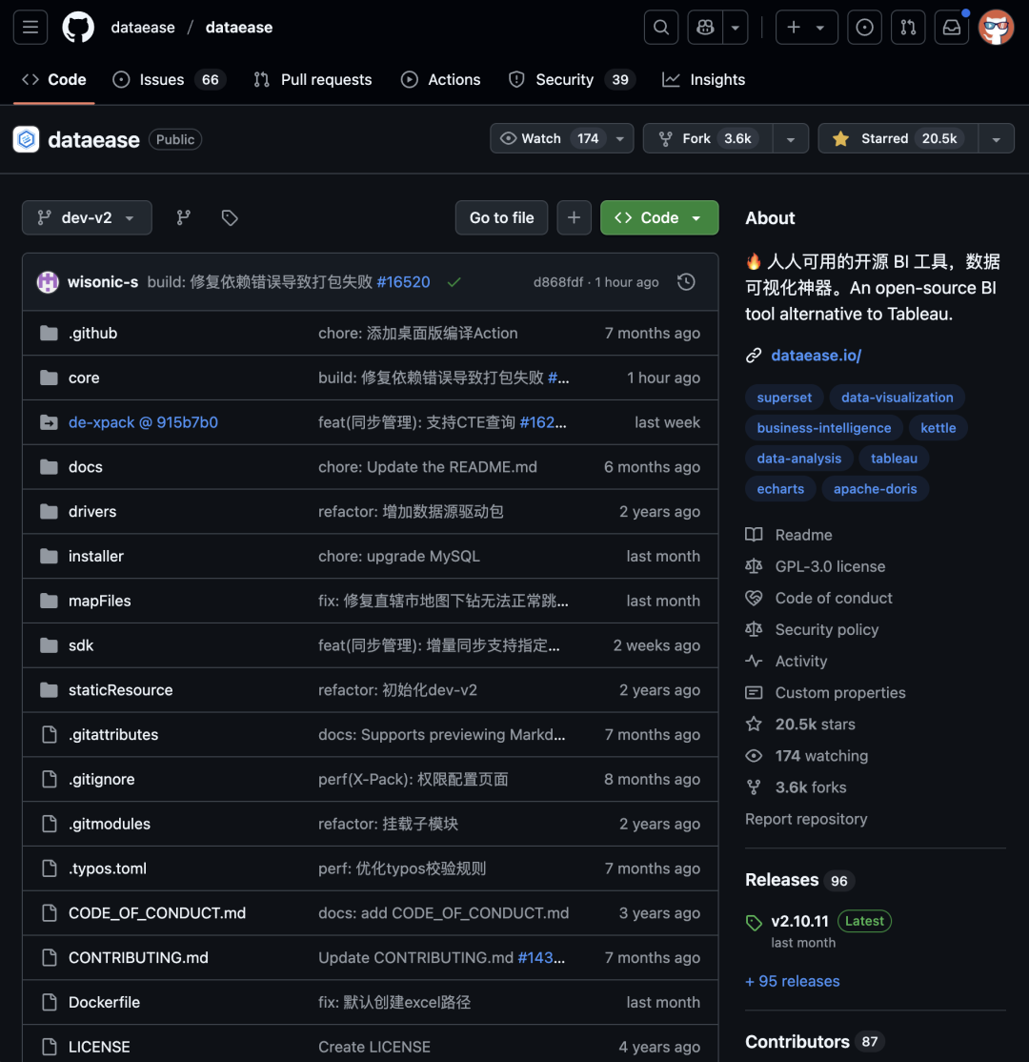Image resolution: width=1029 pixels, height=1062 pixels.
Task: Open the search magnifier button
Action: click(x=660, y=27)
